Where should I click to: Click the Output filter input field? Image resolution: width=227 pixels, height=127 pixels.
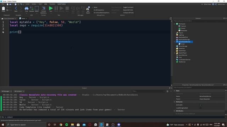pos(148,91)
